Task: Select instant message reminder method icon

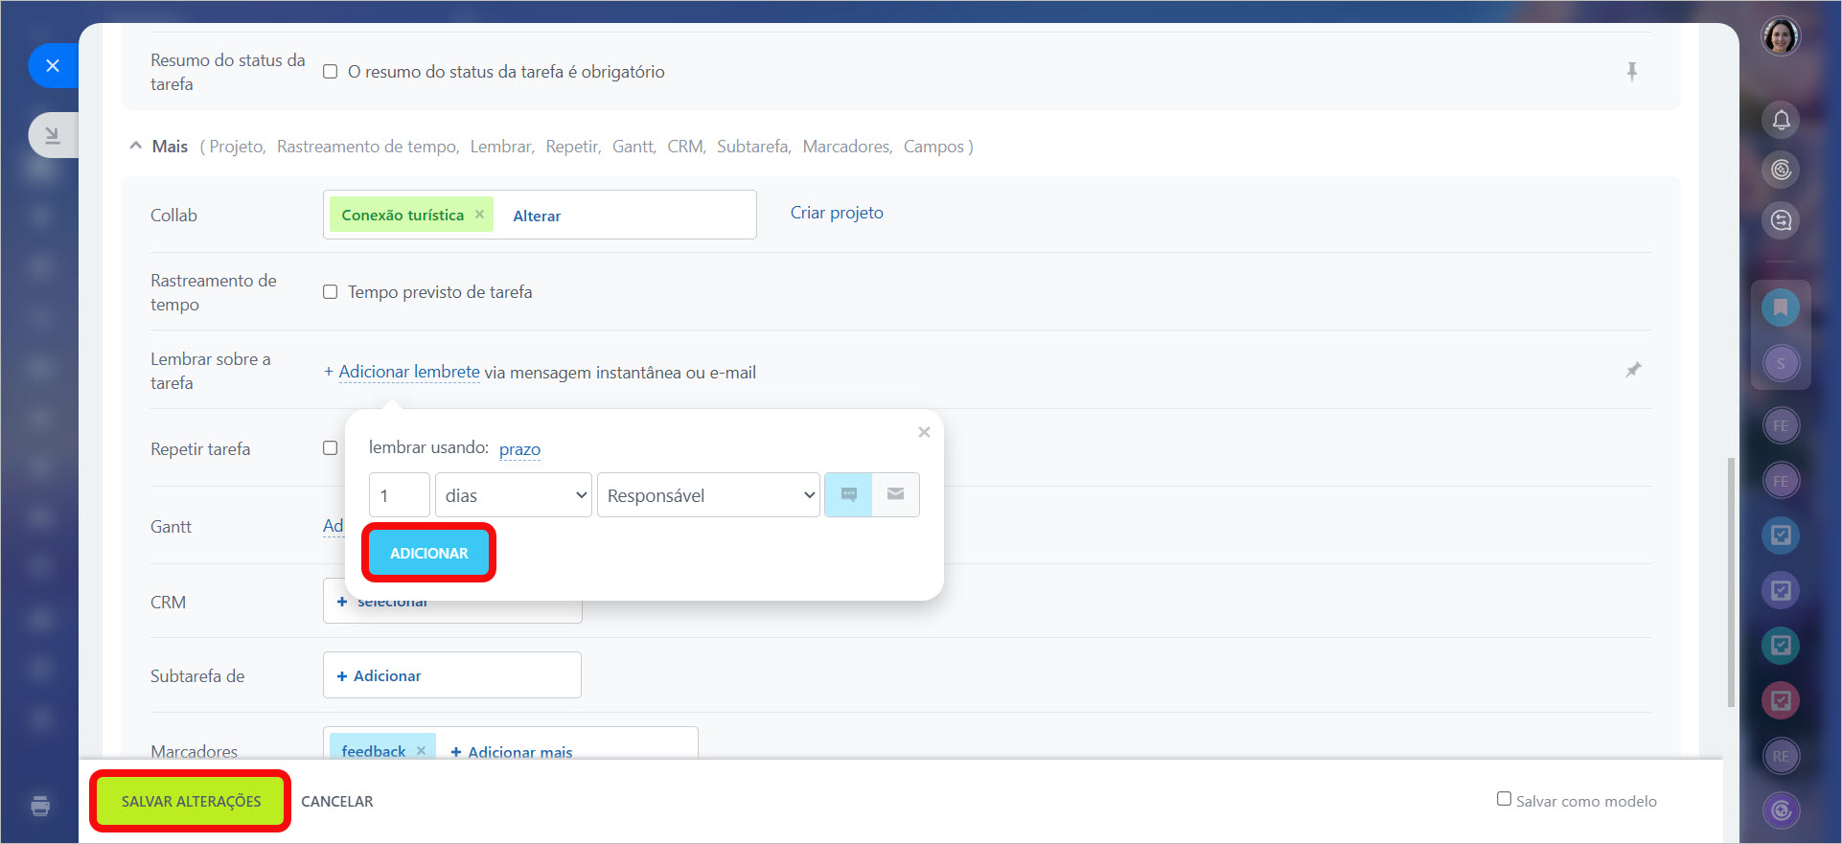Action: tap(848, 495)
